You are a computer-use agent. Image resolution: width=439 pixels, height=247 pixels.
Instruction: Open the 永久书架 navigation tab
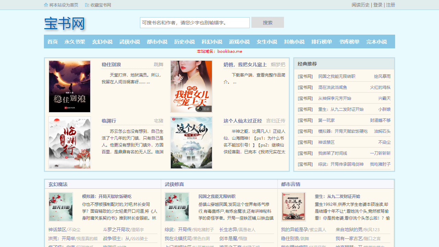pos(75,42)
